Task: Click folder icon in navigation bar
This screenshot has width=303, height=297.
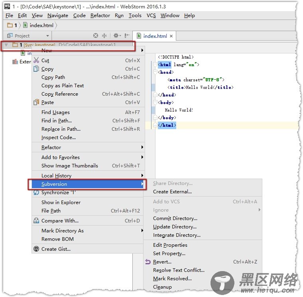Action: pyautogui.click(x=10, y=25)
